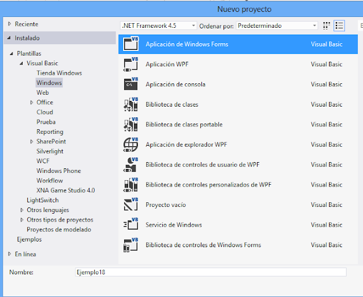Open the .NET Framework 4.5 version dropdown
The image size is (363, 297).
click(158, 26)
